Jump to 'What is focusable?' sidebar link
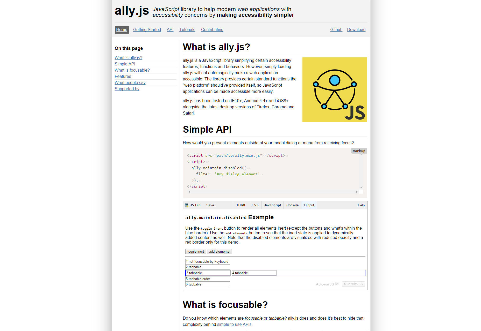481x331 pixels. (132, 70)
